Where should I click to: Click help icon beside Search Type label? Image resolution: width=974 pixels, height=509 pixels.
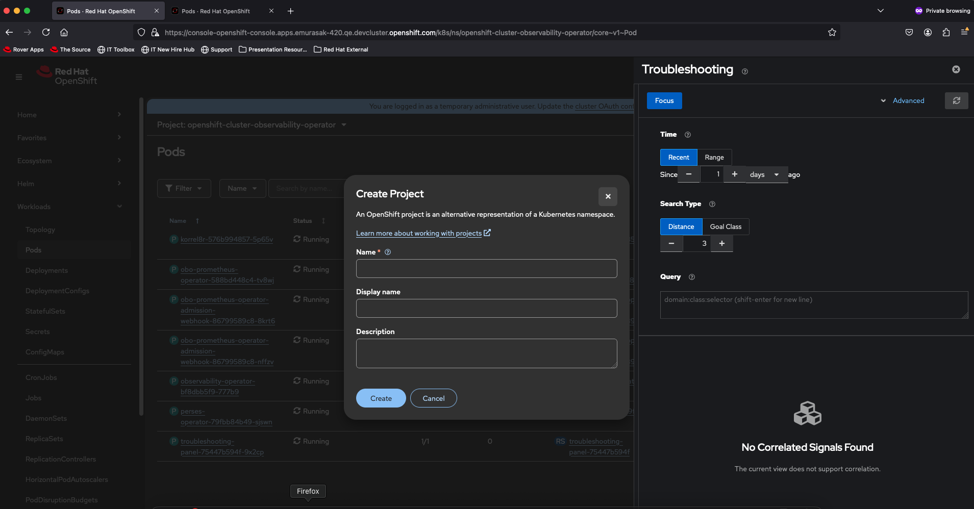712,204
